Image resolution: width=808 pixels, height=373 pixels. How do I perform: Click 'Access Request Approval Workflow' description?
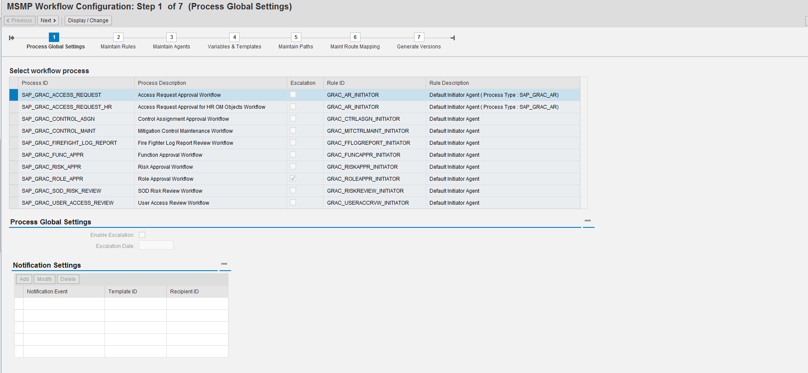click(x=179, y=95)
